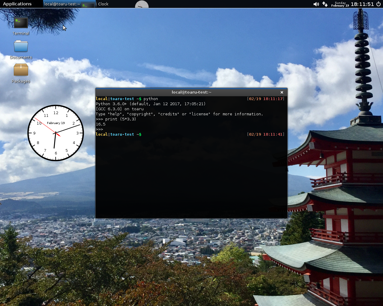Click the "Python 3.6.0+" version line
The height and width of the screenshot is (306, 383).
point(151,104)
